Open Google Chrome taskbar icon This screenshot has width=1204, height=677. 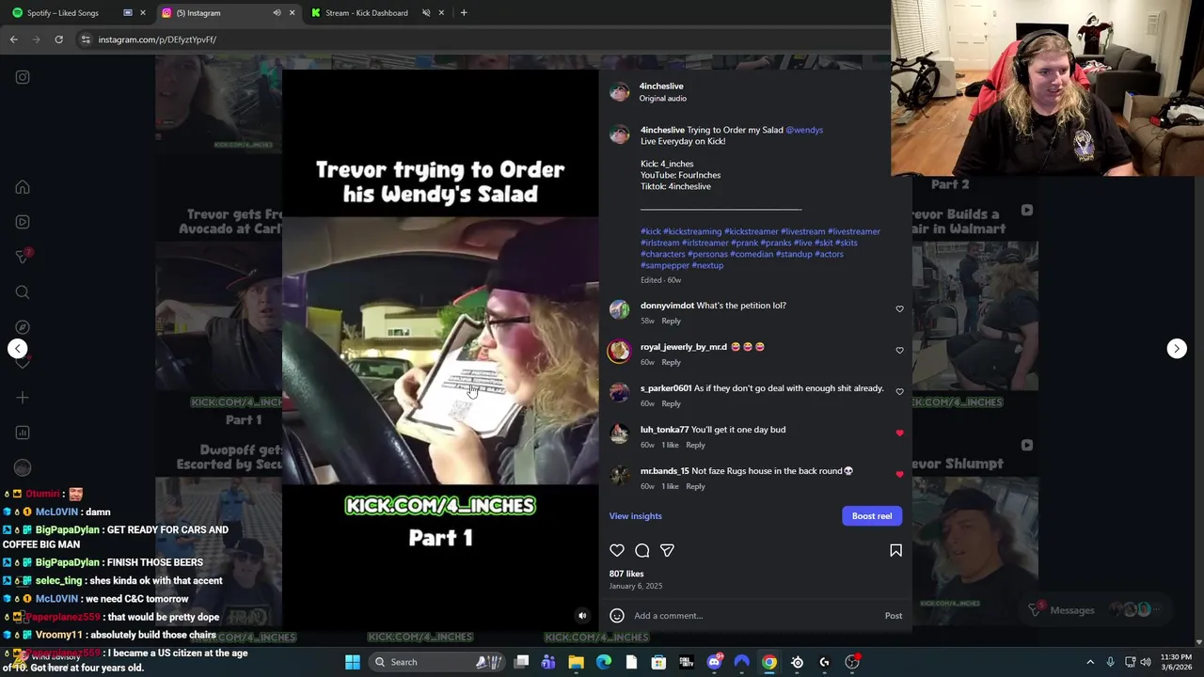(769, 662)
